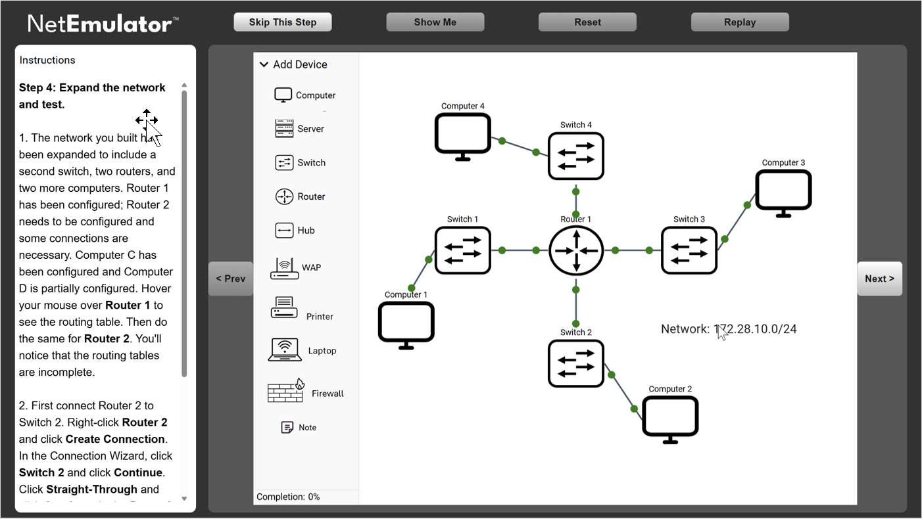This screenshot has height=519, width=922.
Task: Reset the current step
Action: (587, 22)
